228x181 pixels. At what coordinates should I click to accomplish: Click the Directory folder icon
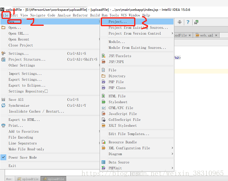tap(103, 76)
